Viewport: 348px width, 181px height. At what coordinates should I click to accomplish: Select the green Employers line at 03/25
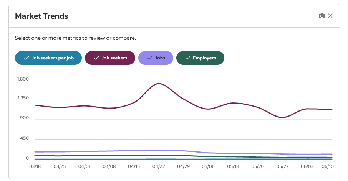pyautogui.click(x=60, y=156)
